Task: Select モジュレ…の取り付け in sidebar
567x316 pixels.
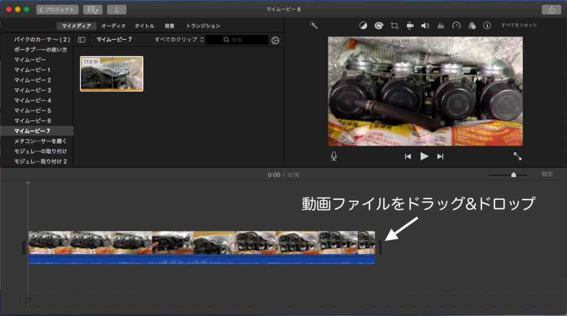Action: click(40, 151)
